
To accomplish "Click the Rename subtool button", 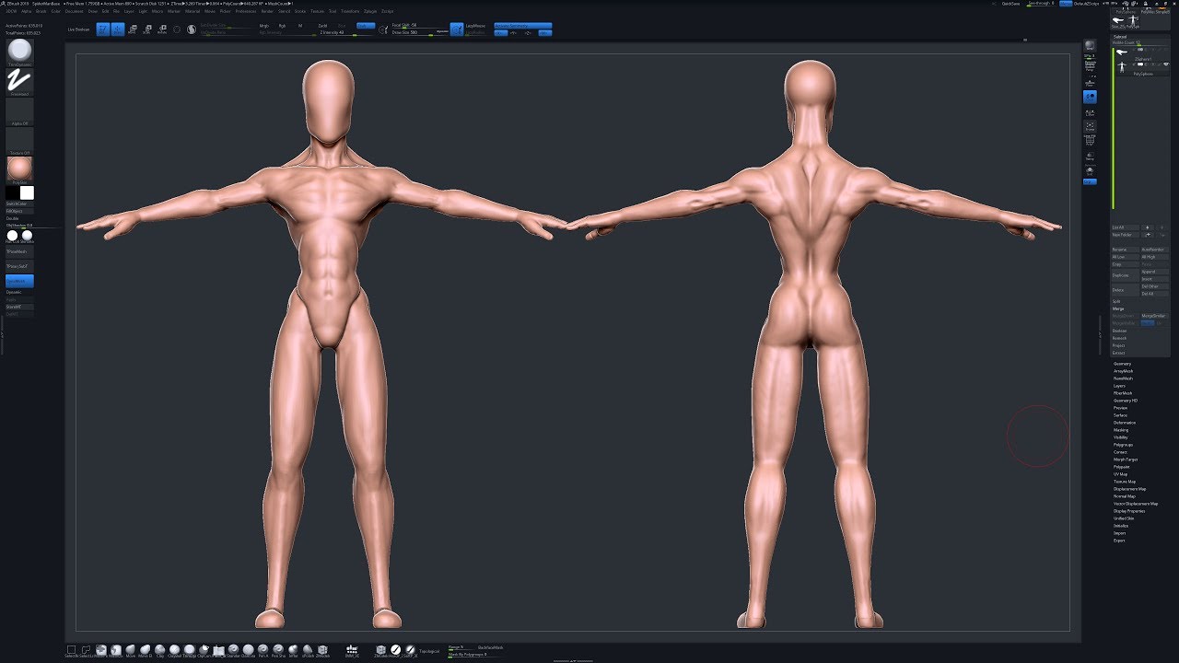I will point(1125,250).
